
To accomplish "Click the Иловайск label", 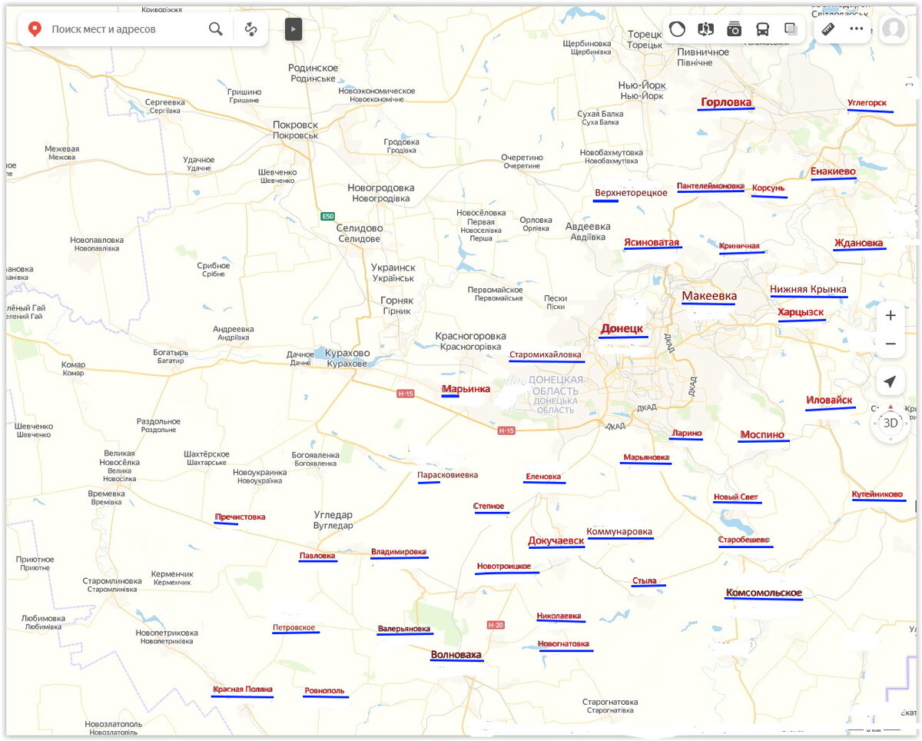I will [x=829, y=400].
